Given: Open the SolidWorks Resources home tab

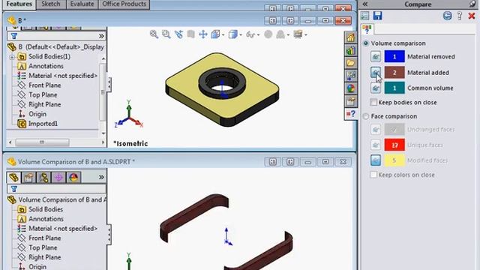Looking at the screenshot, I should click(350, 37).
